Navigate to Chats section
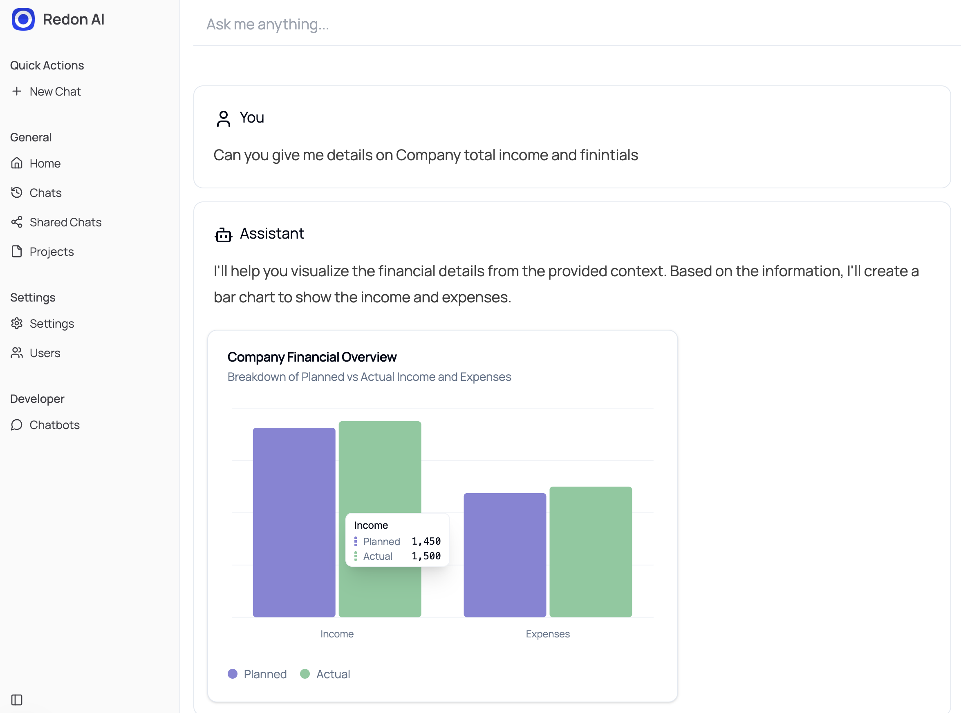This screenshot has width=961, height=713. (46, 192)
